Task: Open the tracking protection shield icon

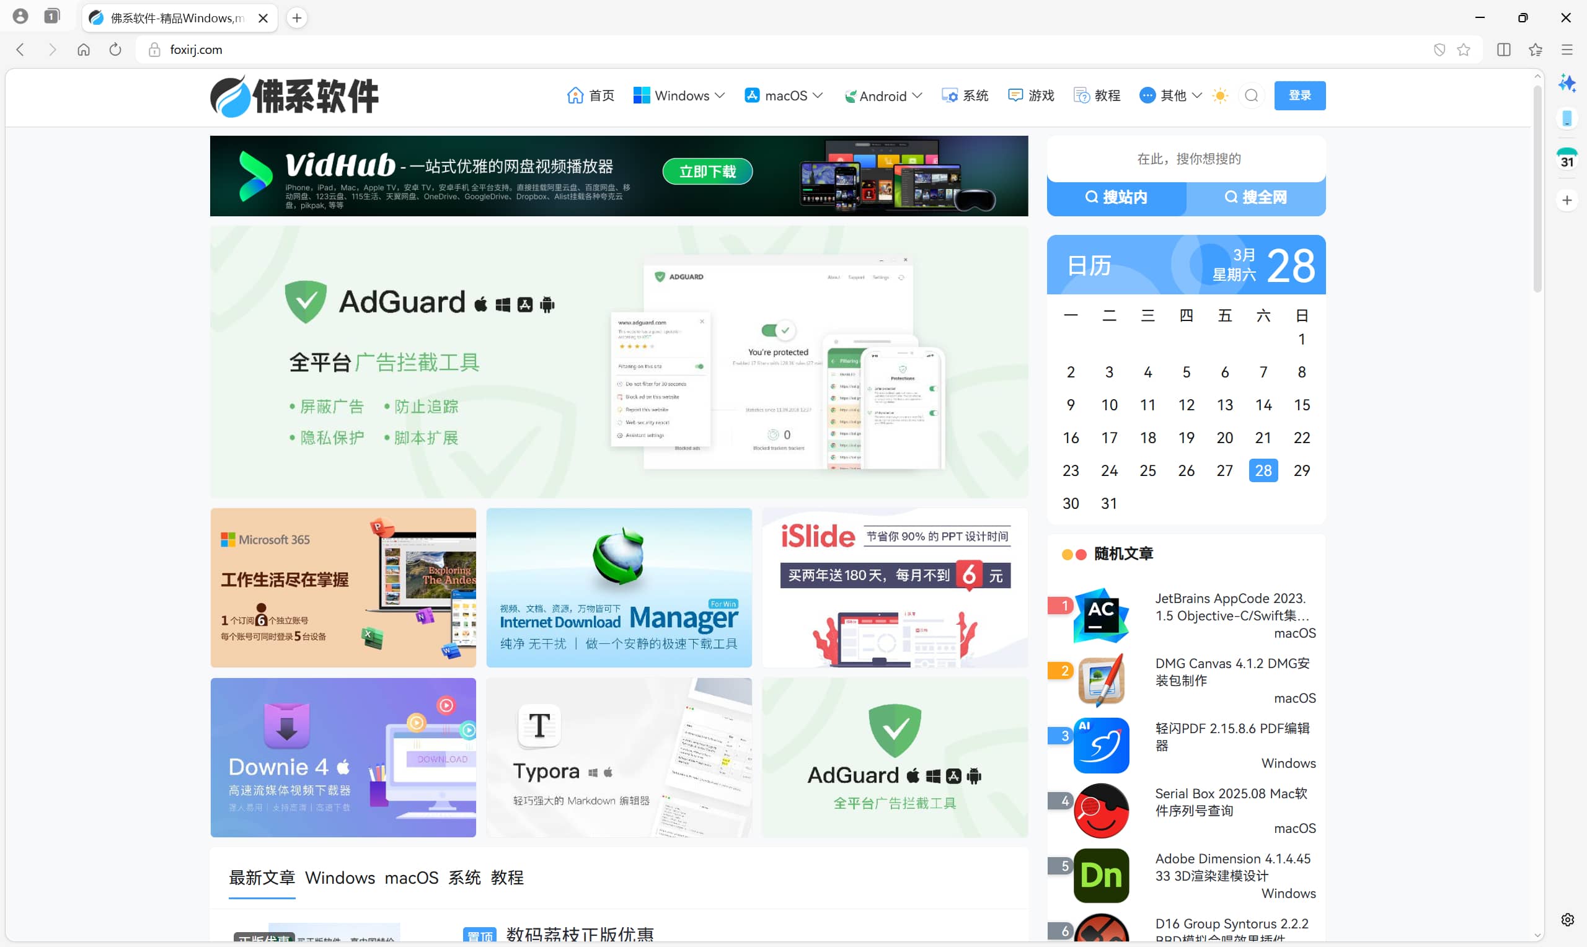Action: coord(1439,49)
